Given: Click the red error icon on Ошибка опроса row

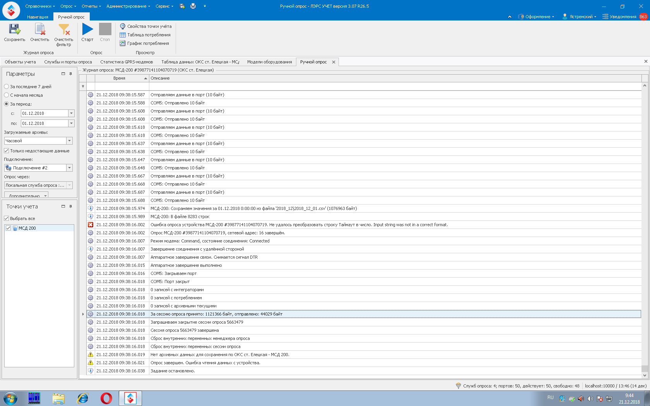Looking at the screenshot, I should [91, 225].
